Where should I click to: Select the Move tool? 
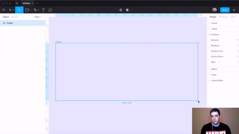[x=10, y=10]
